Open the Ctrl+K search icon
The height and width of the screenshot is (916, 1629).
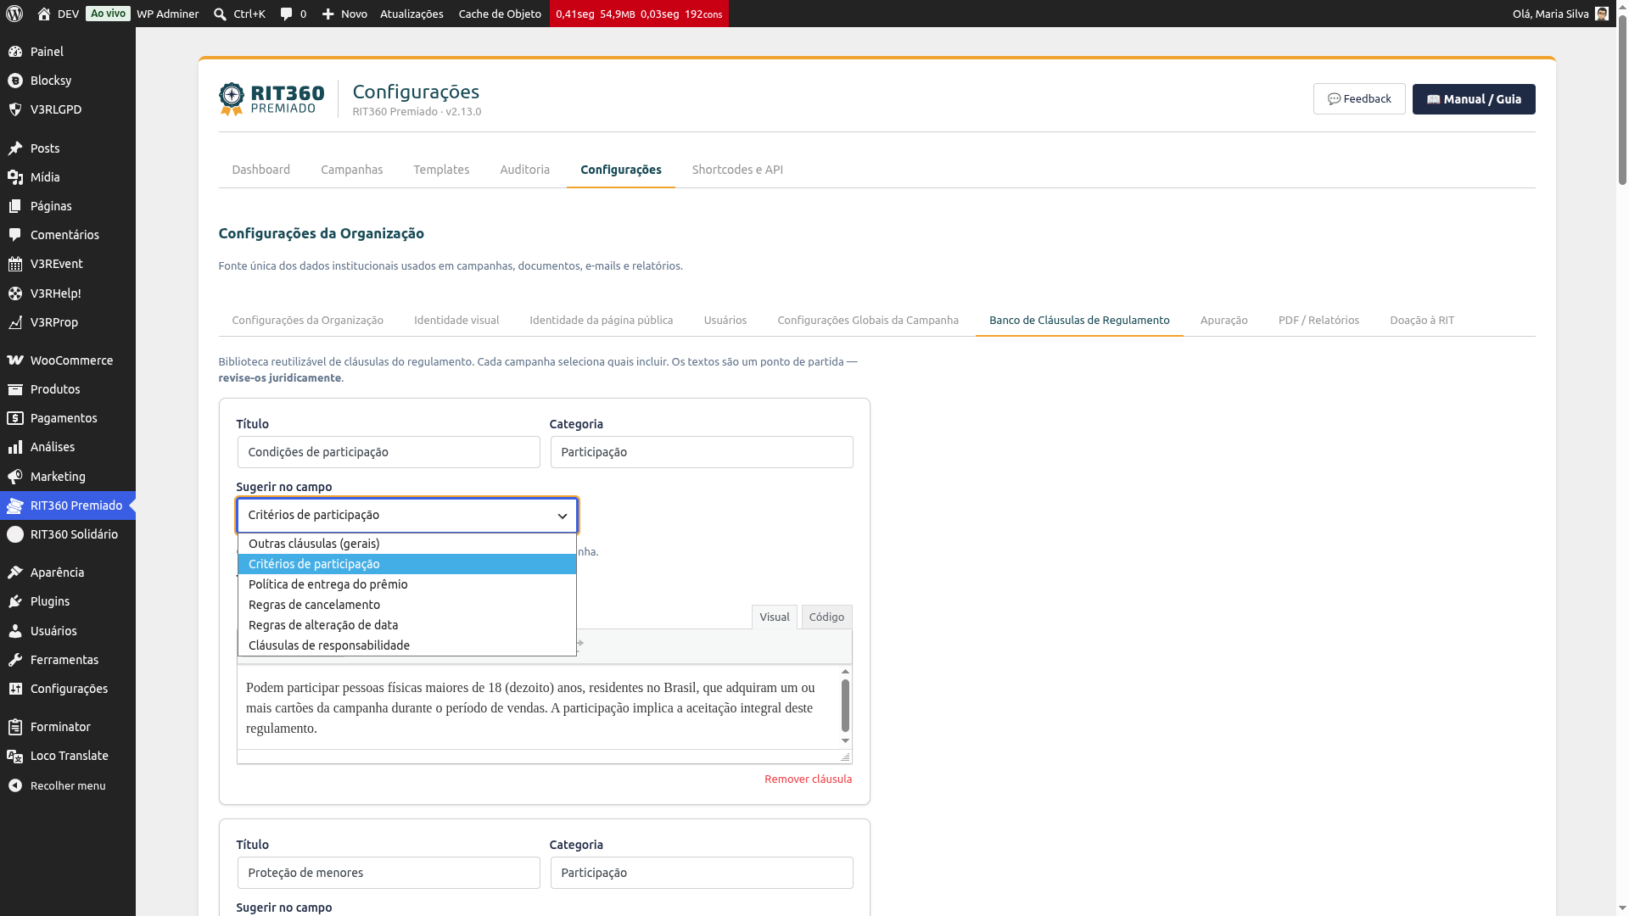[x=220, y=14]
